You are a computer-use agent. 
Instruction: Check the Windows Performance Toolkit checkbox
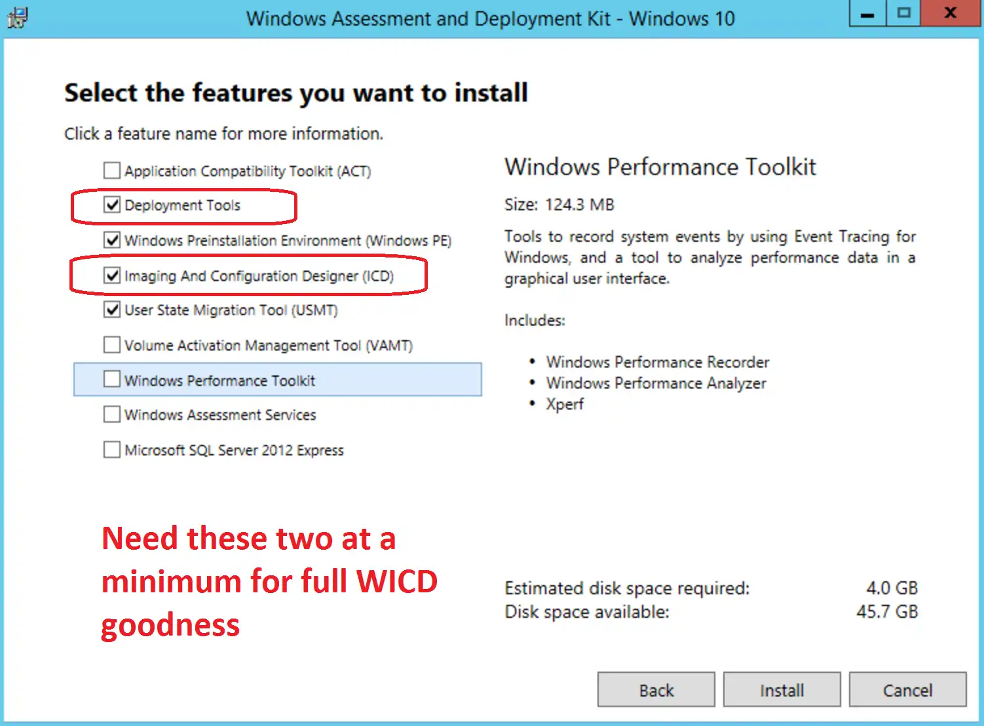(112, 379)
